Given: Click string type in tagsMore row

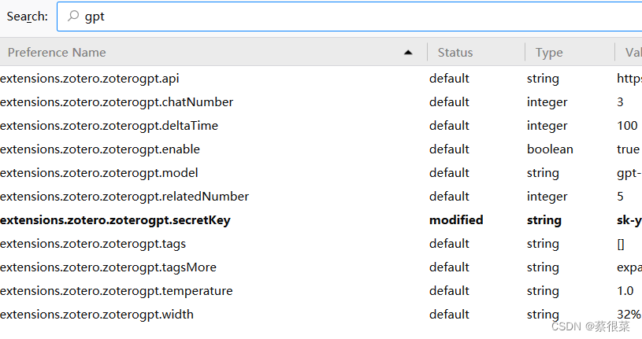Looking at the screenshot, I should 543,267.
